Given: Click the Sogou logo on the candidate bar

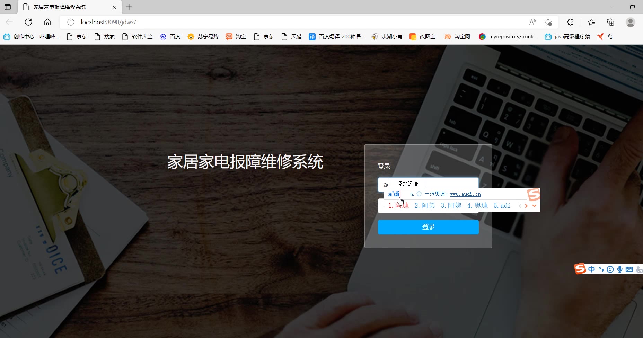Looking at the screenshot, I should [x=534, y=194].
